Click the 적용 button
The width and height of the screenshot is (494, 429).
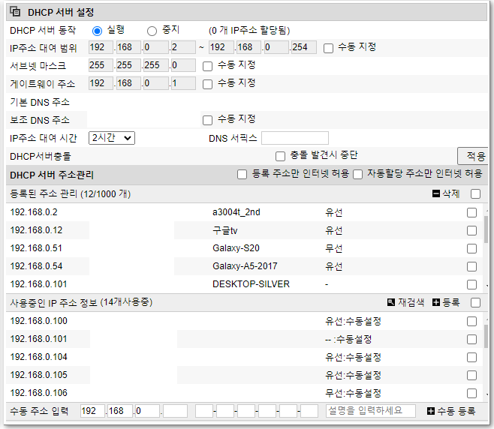tap(474, 156)
